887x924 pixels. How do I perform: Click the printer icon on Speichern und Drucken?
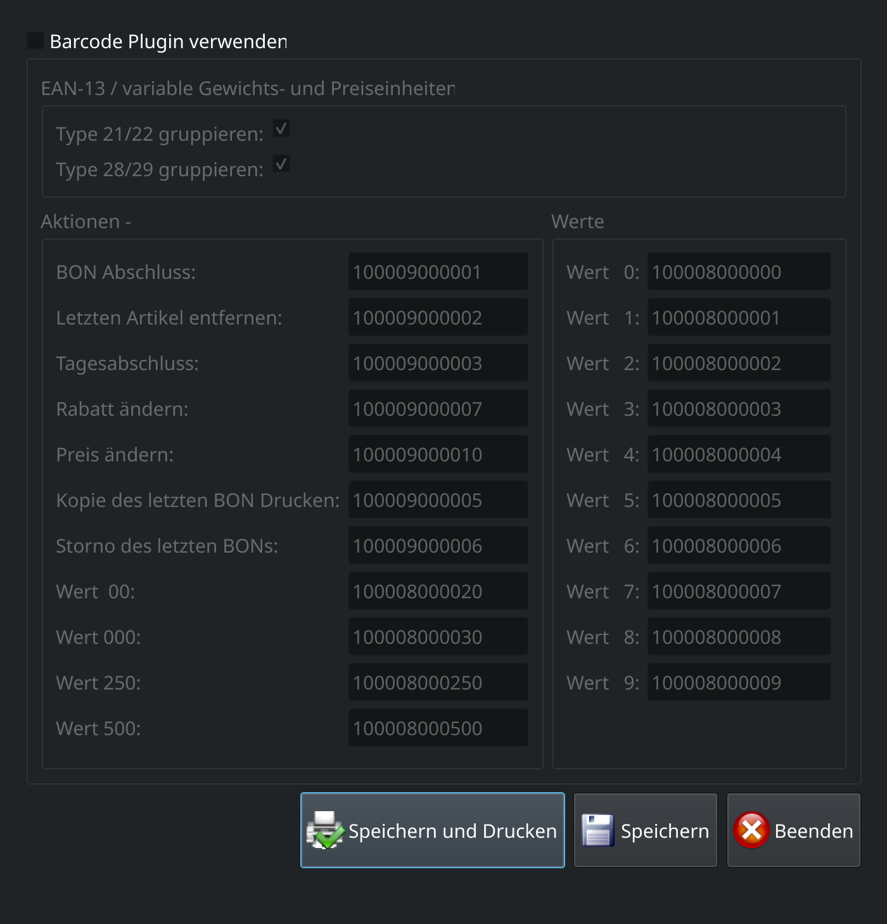[325, 830]
